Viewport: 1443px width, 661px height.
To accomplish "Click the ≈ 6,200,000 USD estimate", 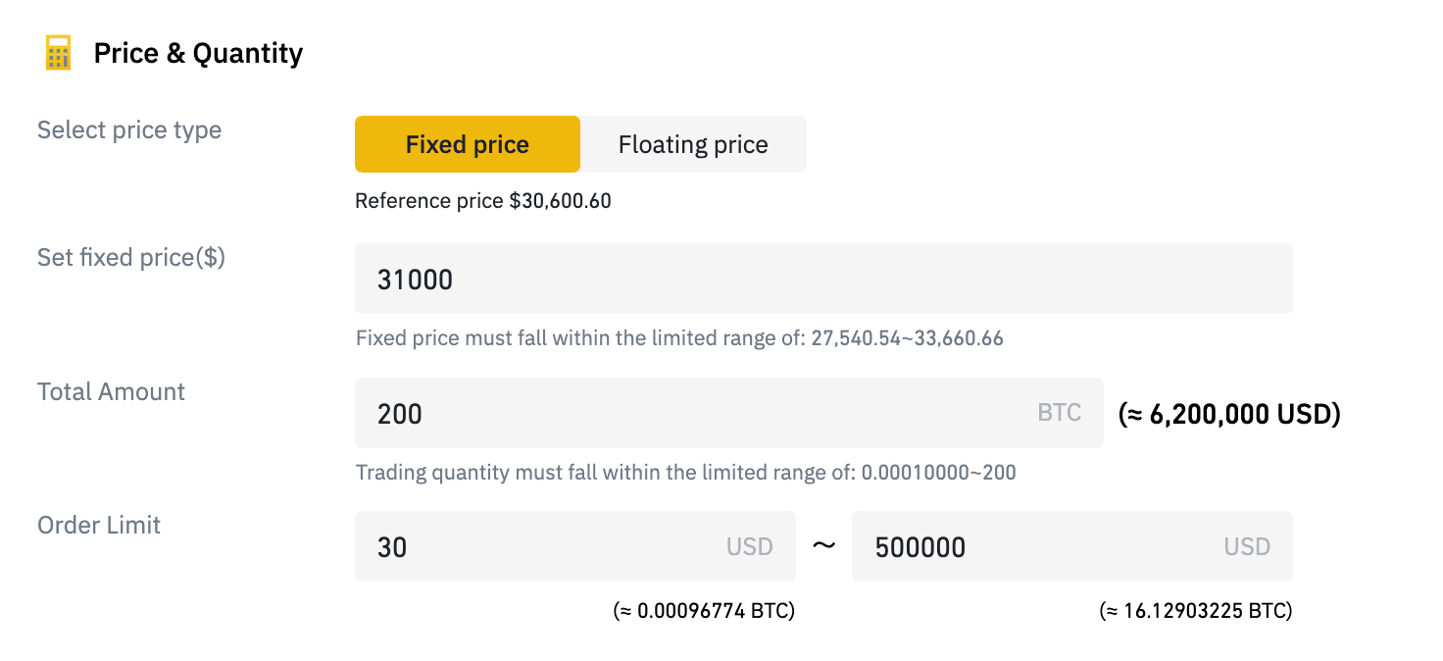I will [1229, 414].
